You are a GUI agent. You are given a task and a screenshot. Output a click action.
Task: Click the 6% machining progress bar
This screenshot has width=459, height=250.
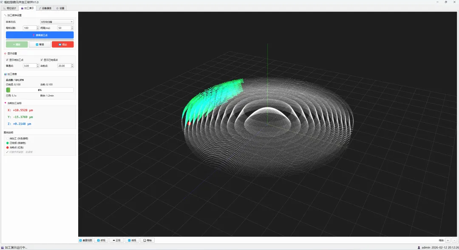click(40, 90)
